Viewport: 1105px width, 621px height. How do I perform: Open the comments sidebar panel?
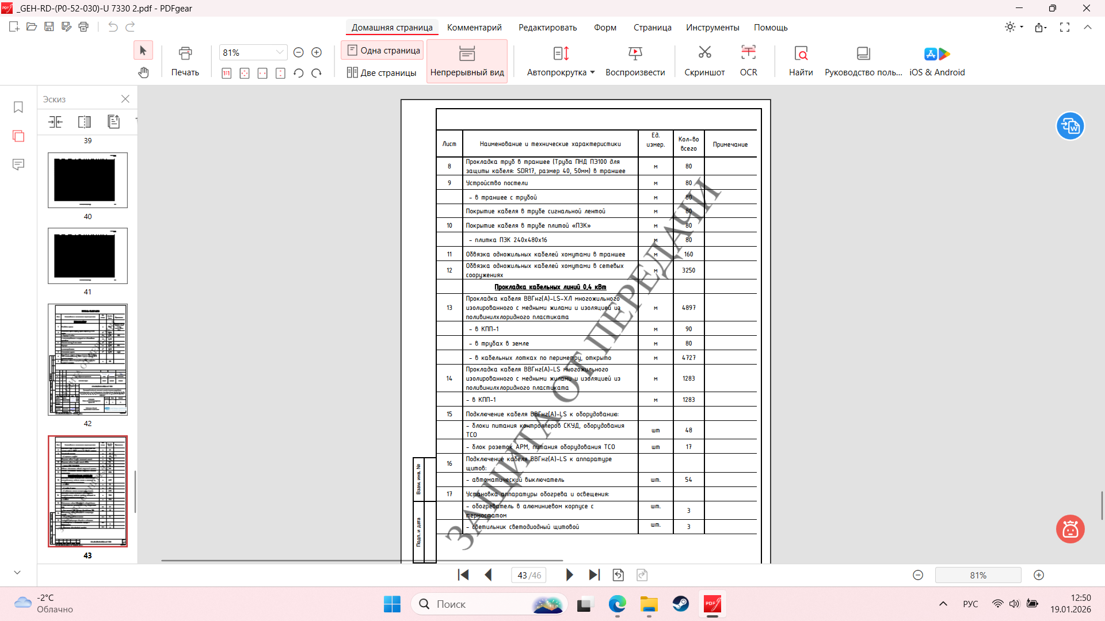pos(18,165)
